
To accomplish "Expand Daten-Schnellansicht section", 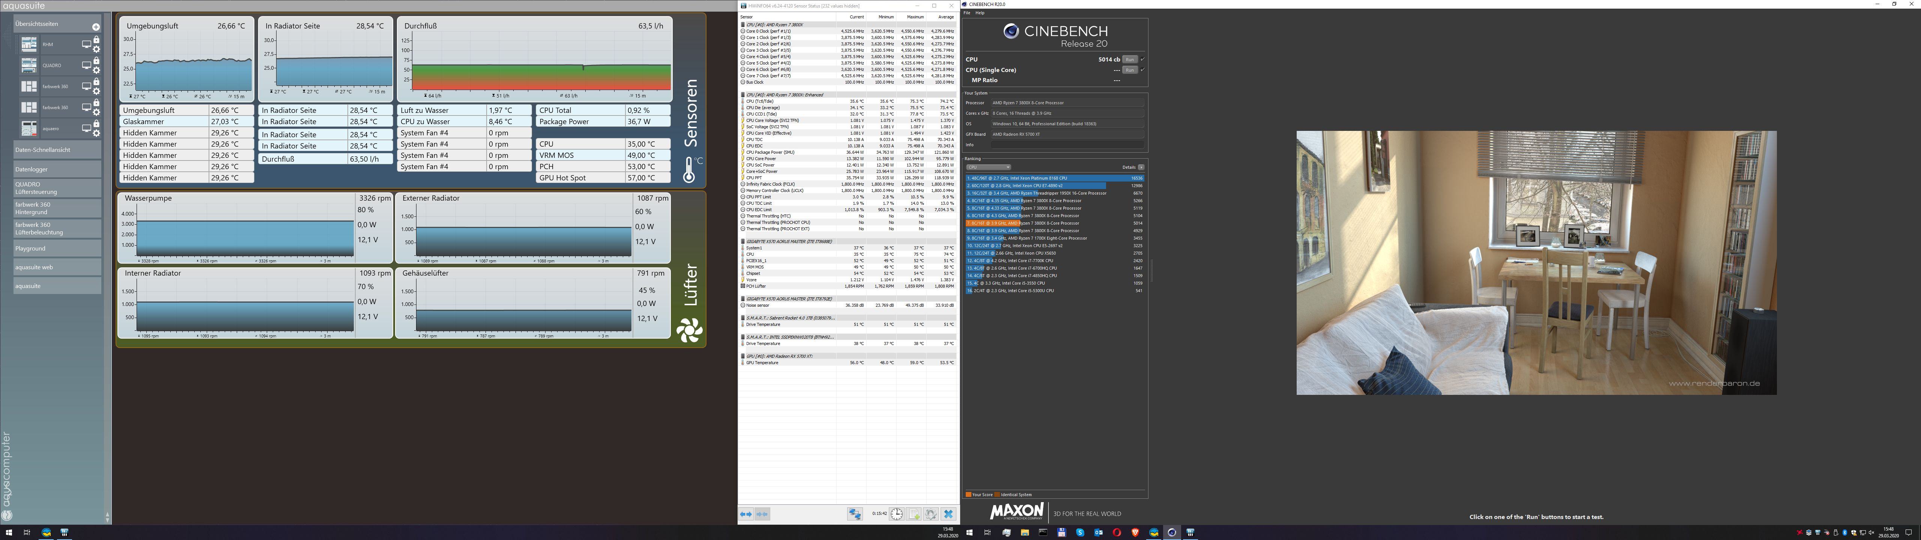I will point(57,150).
